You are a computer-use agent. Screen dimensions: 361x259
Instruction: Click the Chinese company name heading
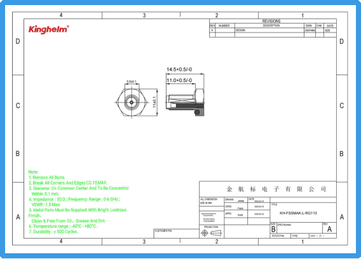pos(276,189)
